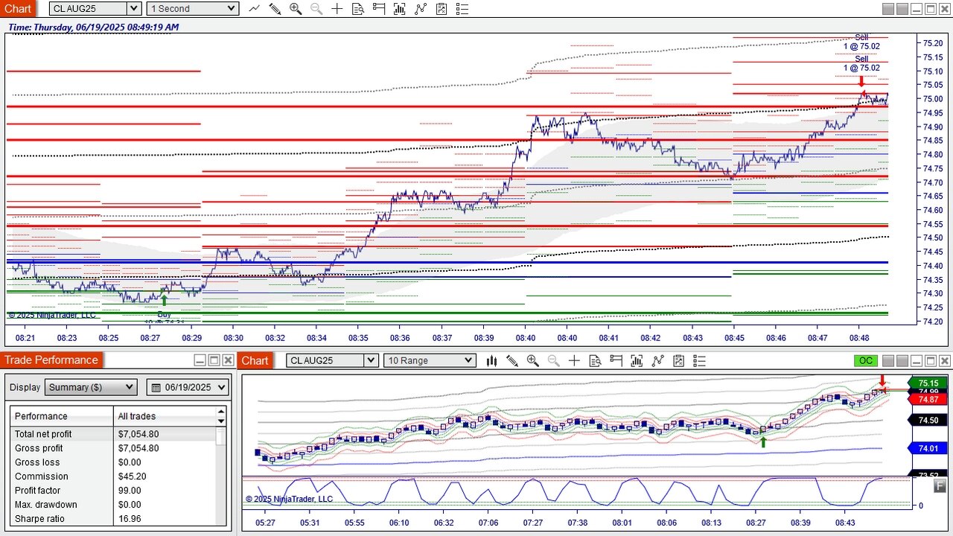Viewport: 953px width, 536px height.
Task: Open strategy performance in 1 Second chart
Action: click(x=442, y=9)
